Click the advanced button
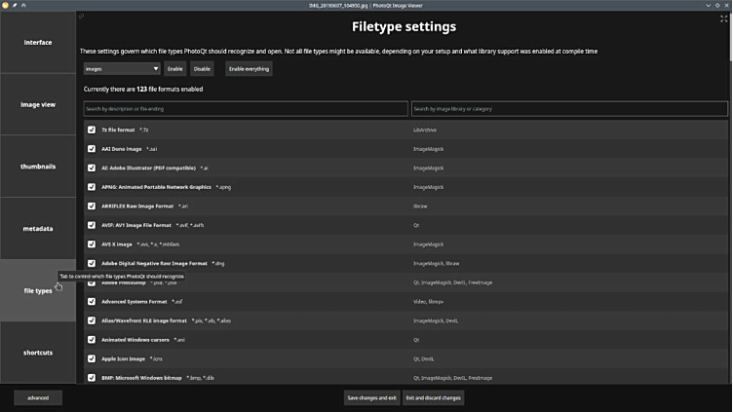Screen dimensions: 733x412 [x=38, y=397]
